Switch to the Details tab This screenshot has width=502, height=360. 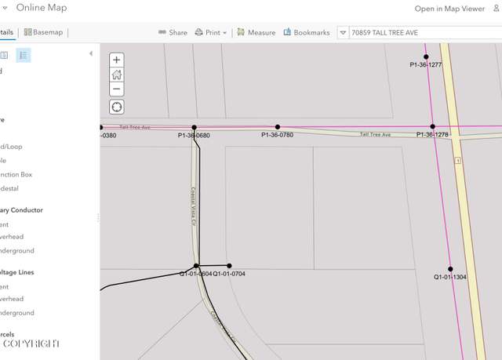pyautogui.click(x=6, y=32)
